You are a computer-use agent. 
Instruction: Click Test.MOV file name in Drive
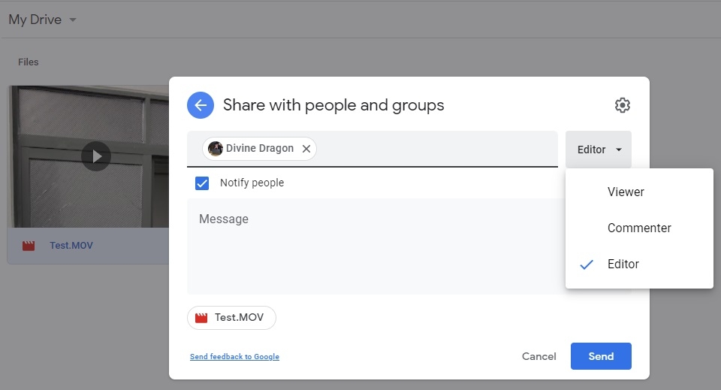[71, 246]
